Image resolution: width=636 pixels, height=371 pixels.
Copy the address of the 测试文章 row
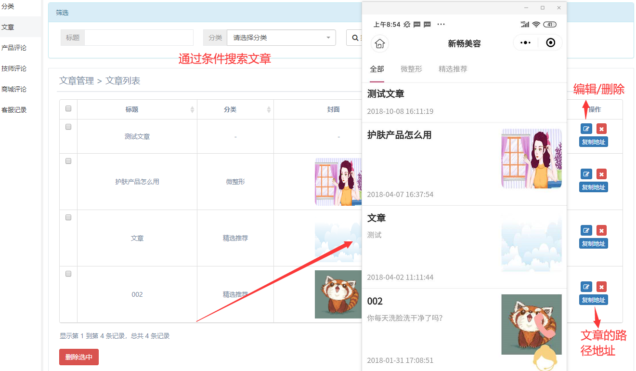click(594, 142)
